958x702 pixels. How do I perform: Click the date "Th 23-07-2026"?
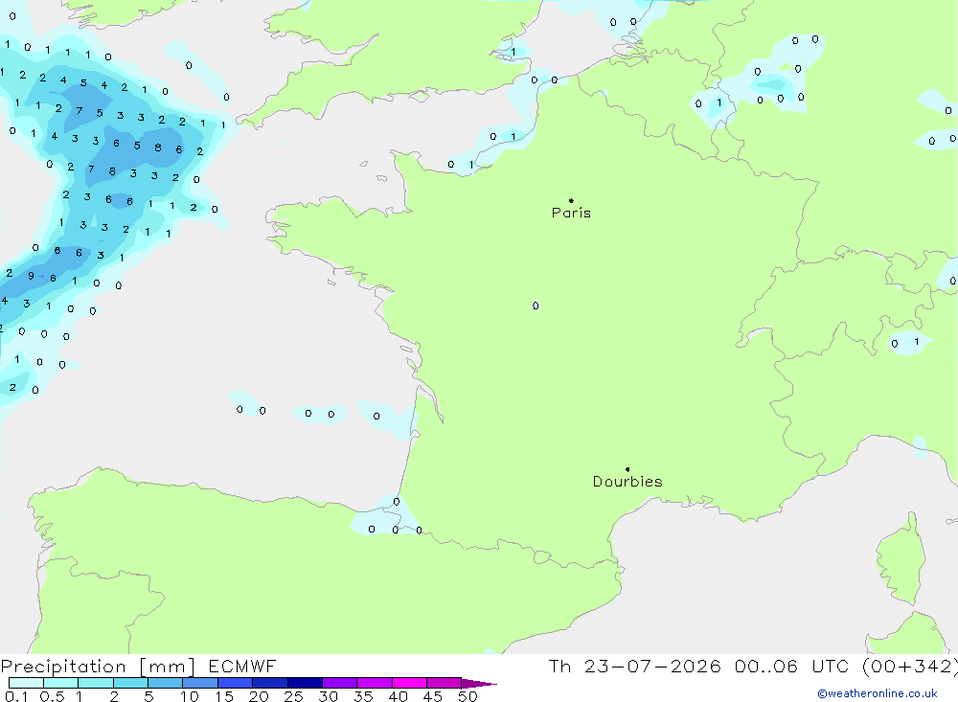[634, 666]
